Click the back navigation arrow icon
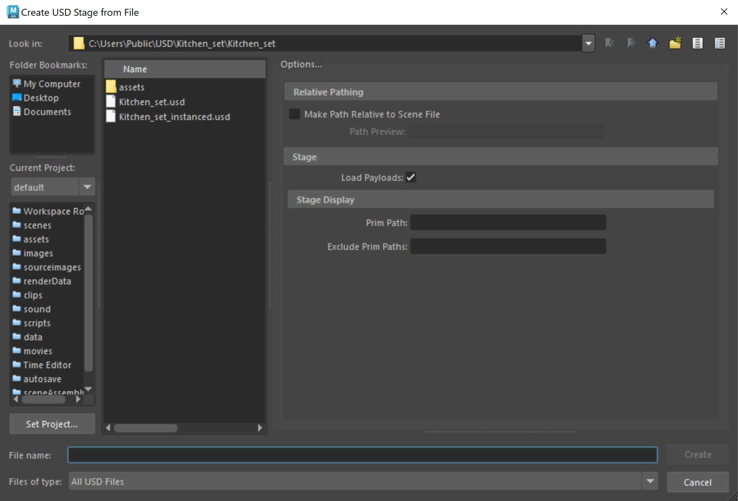Screen dimensions: 738x501 (609, 43)
